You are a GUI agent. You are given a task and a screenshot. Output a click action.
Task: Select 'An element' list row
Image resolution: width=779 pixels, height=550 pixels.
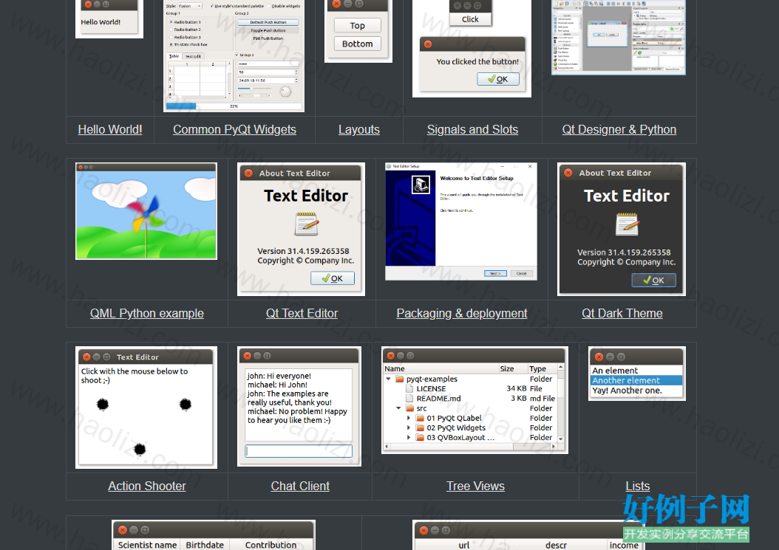point(636,371)
